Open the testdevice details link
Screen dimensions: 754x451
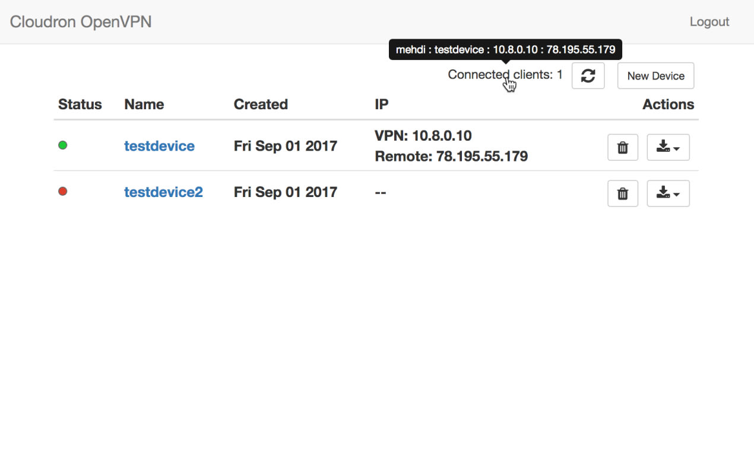pos(159,145)
